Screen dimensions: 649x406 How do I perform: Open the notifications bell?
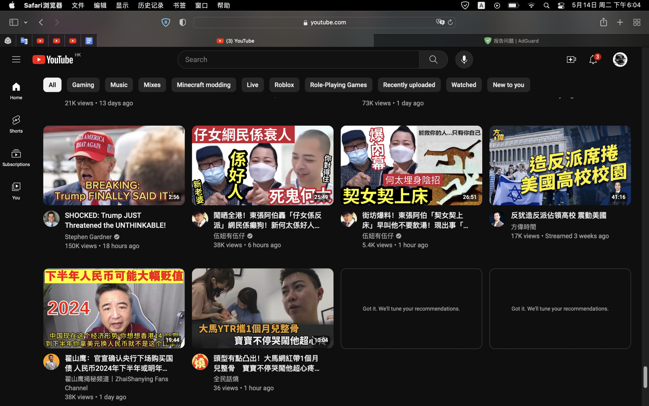[593, 59]
